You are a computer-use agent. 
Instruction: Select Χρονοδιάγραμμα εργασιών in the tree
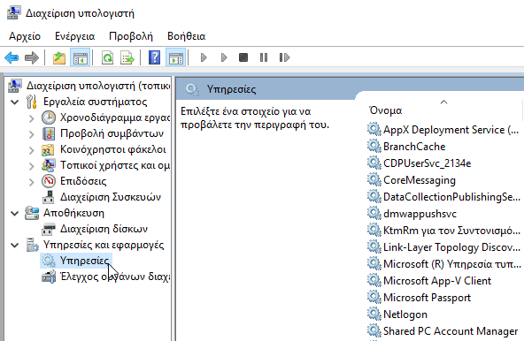coord(115,117)
